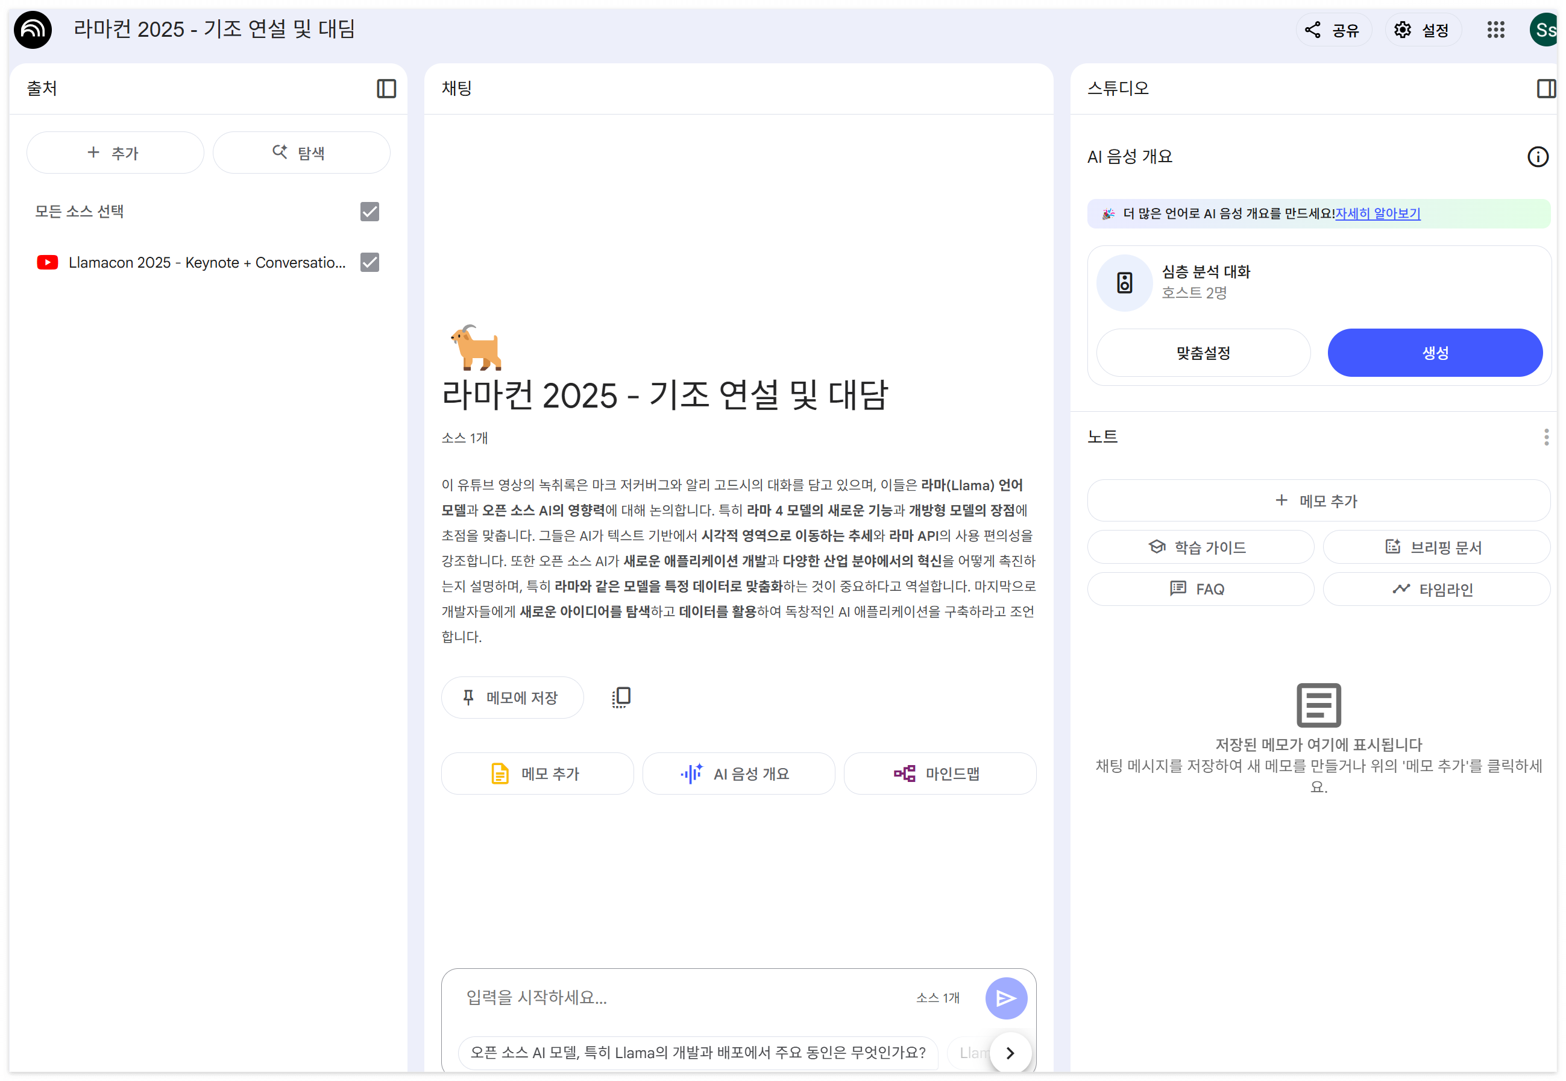Generate a 브리핑 문서 briefing doc
The image size is (1566, 1081).
(x=1435, y=547)
